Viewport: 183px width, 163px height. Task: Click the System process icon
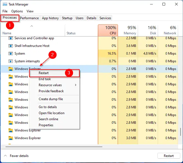pyautogui.click(x=11, y=54)
